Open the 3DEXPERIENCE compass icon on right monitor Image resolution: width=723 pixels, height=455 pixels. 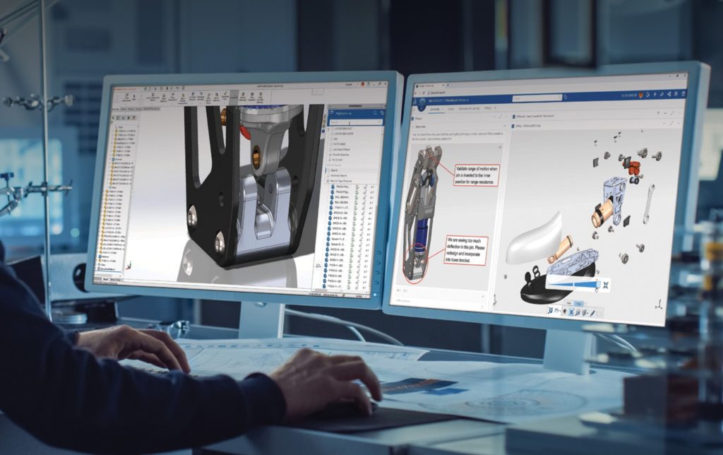(422, 103)
